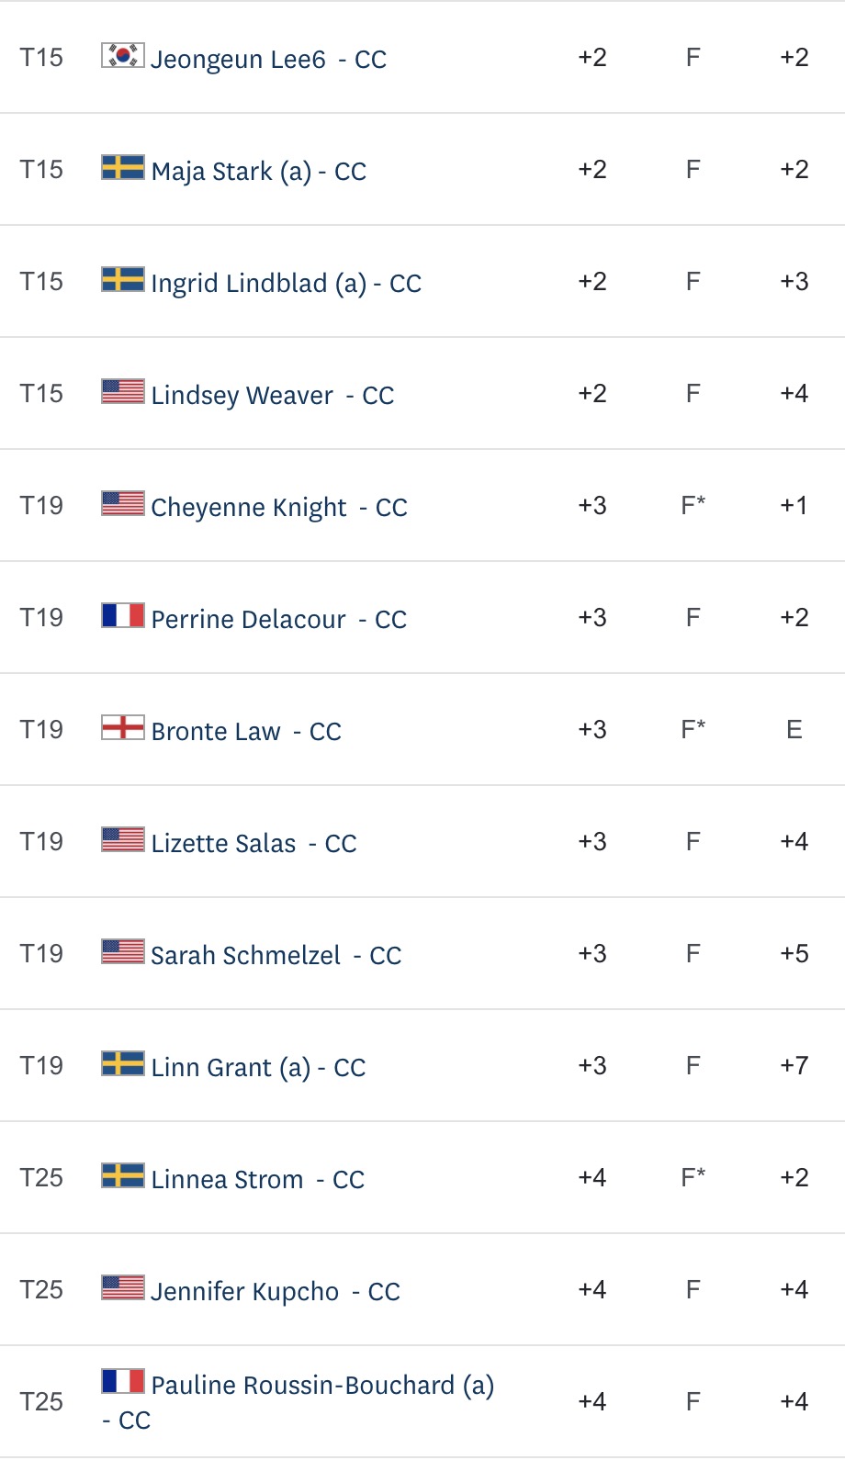Click the Sweden flag beside Ingrid Lindblad
This screenshot has width=845, height=1460.
click(122, 279)
